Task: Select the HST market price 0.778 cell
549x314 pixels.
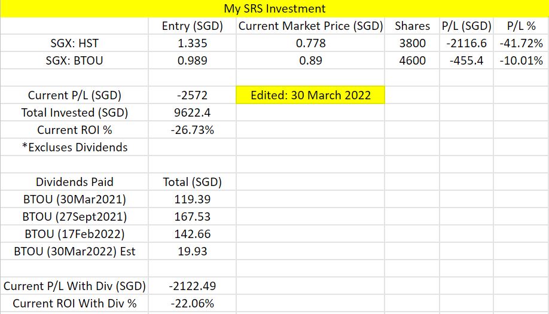Action: coord(310,43)
